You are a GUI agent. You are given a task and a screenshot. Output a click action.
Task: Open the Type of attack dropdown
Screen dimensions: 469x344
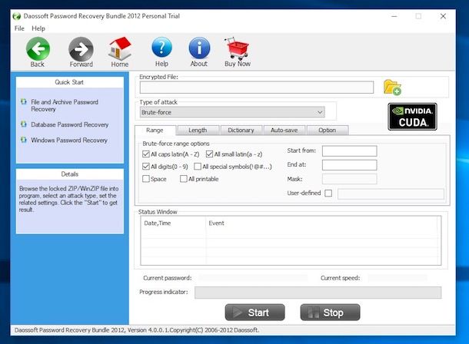pyautogui.click(x=232, y=112)
